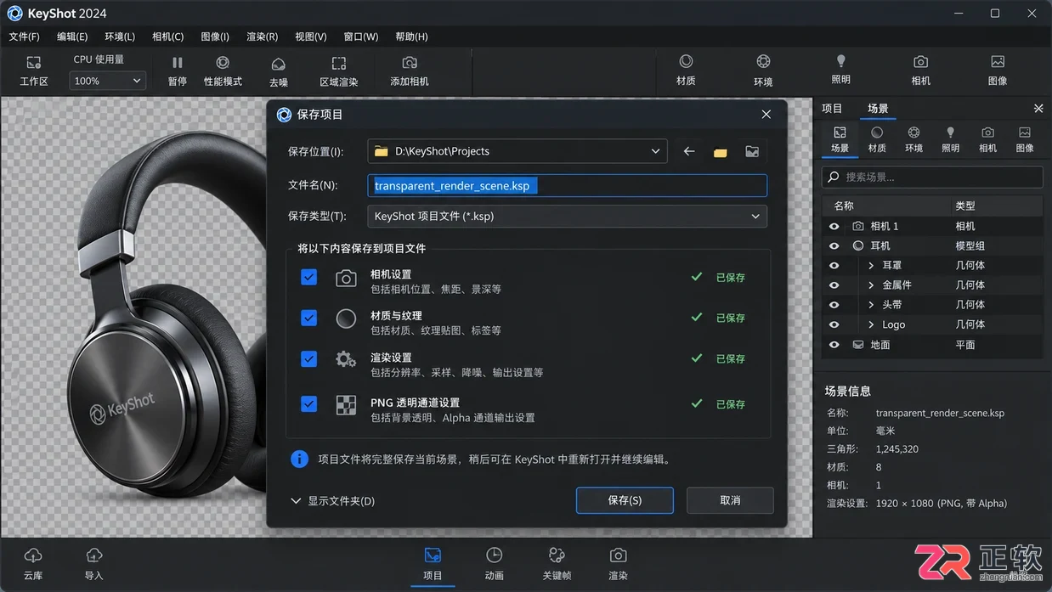
Task: Click the 导入 import icon
Action: (x=94, y=555)
